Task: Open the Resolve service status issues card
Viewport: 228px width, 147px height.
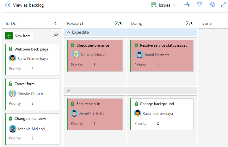Action: tap(163, 45)
